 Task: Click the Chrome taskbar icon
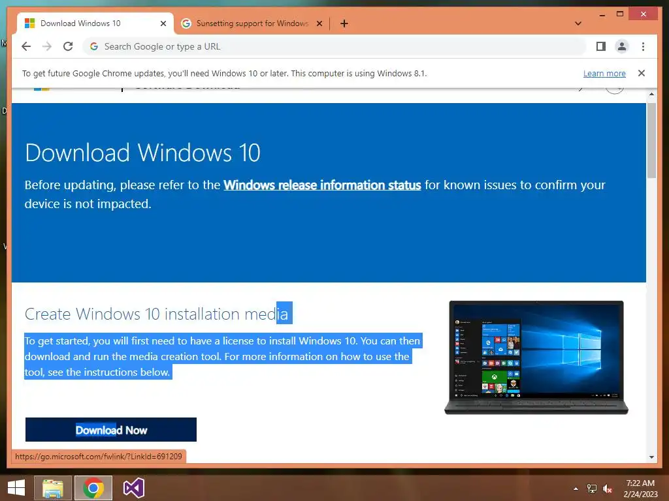(93, 488)
